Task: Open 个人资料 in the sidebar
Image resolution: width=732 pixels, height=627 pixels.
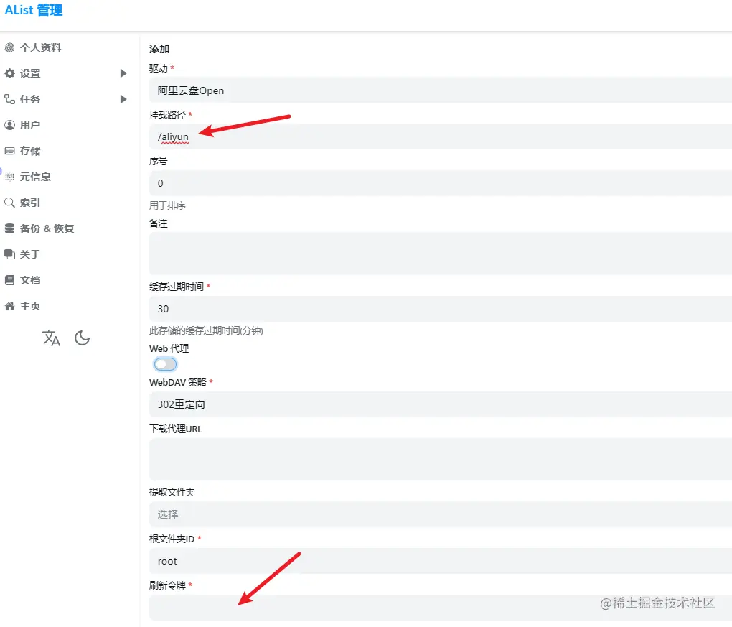Action: [40, 47]
